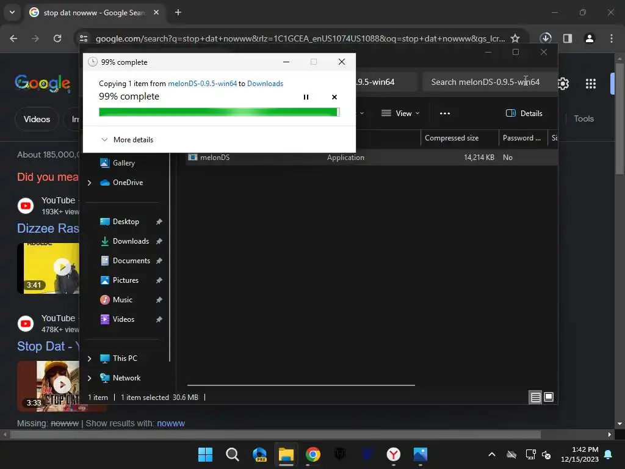Close the 'stop dat nowww' tab

coord(156,12)
